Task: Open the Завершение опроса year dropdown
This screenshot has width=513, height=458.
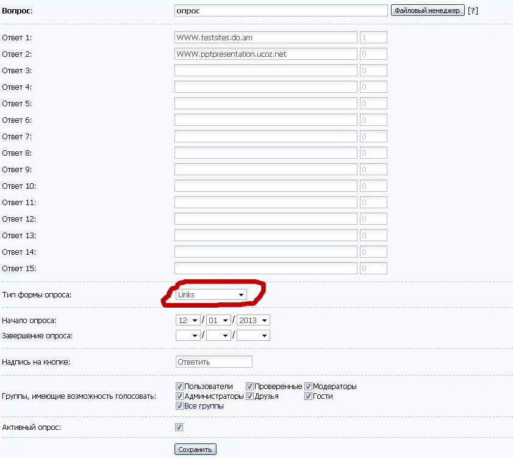Action: click(x=253, y=335)
